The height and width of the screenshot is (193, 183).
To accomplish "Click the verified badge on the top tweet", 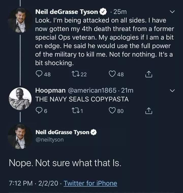I will click(x=103, y=12).
